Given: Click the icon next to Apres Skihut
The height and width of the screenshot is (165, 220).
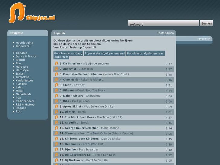Looking at the screenshot, I should click(x=56, y=107).
